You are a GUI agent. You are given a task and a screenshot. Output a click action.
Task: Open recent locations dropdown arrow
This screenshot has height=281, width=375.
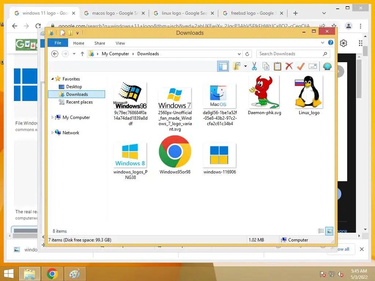(x=74, y=54)
